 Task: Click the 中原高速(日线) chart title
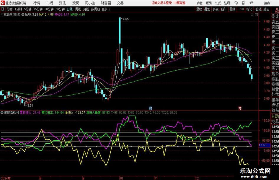click(10, 14)
